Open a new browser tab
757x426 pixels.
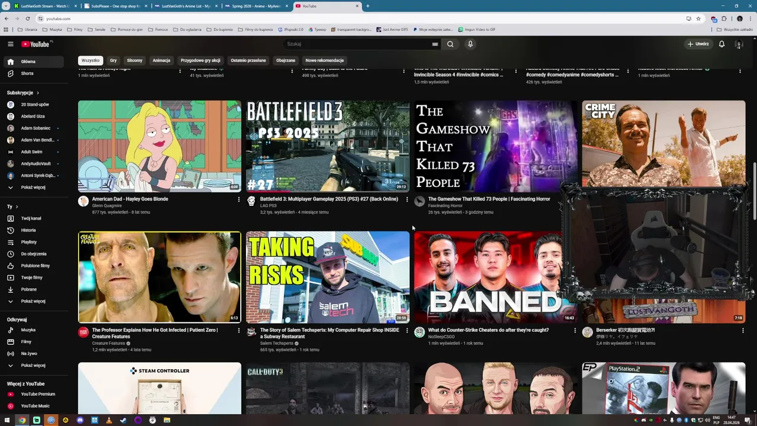click(367, 6)
